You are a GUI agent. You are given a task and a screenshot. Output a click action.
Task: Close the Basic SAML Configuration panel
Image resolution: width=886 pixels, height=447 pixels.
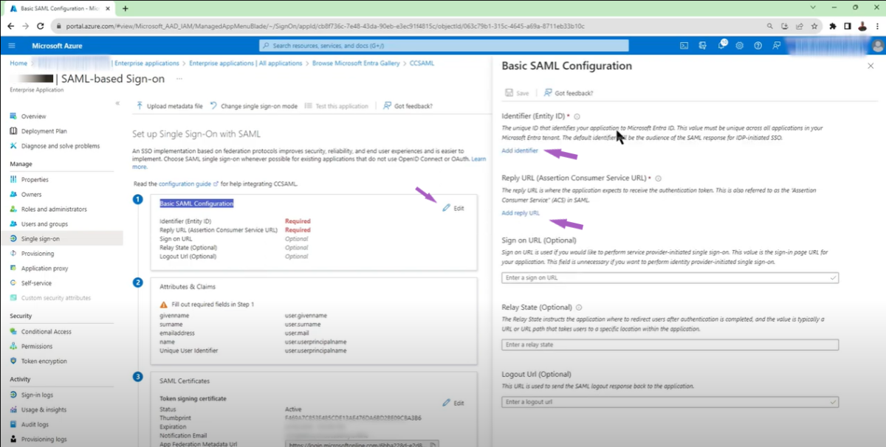point(870,66)
